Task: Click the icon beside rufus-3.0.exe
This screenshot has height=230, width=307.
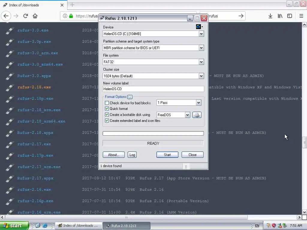Action: 10,31
